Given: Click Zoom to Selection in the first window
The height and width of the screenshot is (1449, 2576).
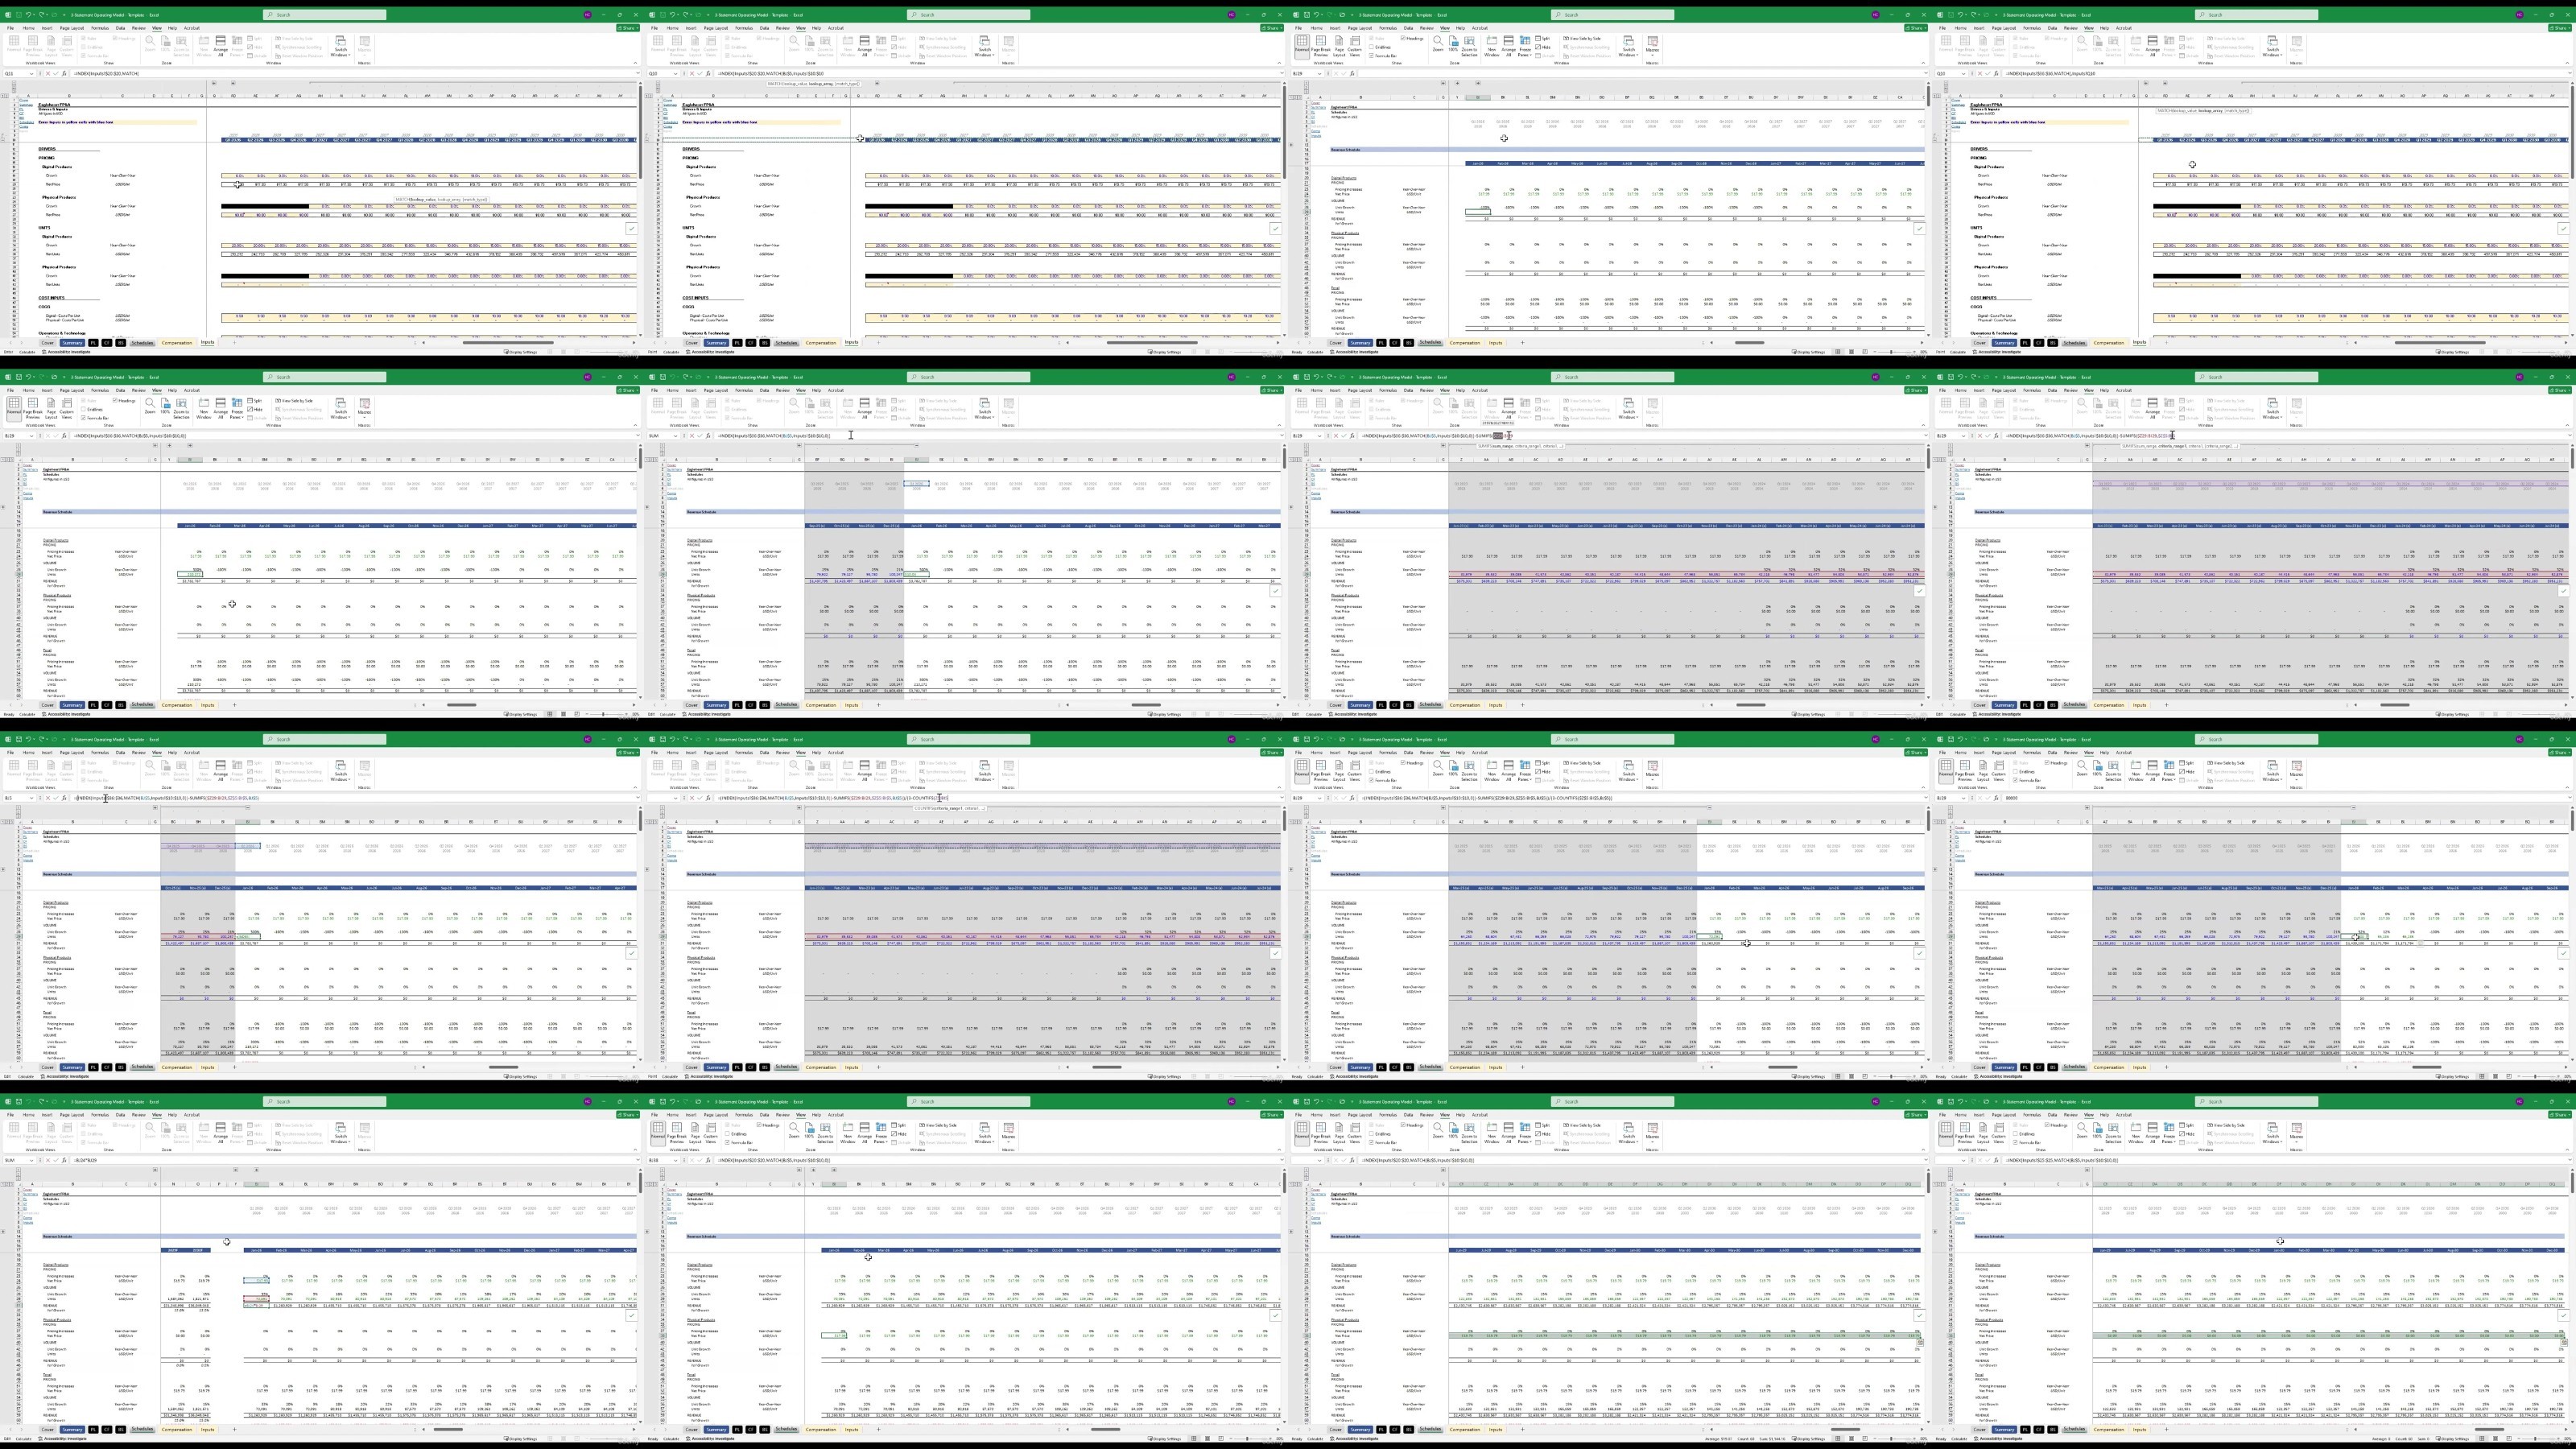Looking at the screenshot, I should (x=181, y=47).
